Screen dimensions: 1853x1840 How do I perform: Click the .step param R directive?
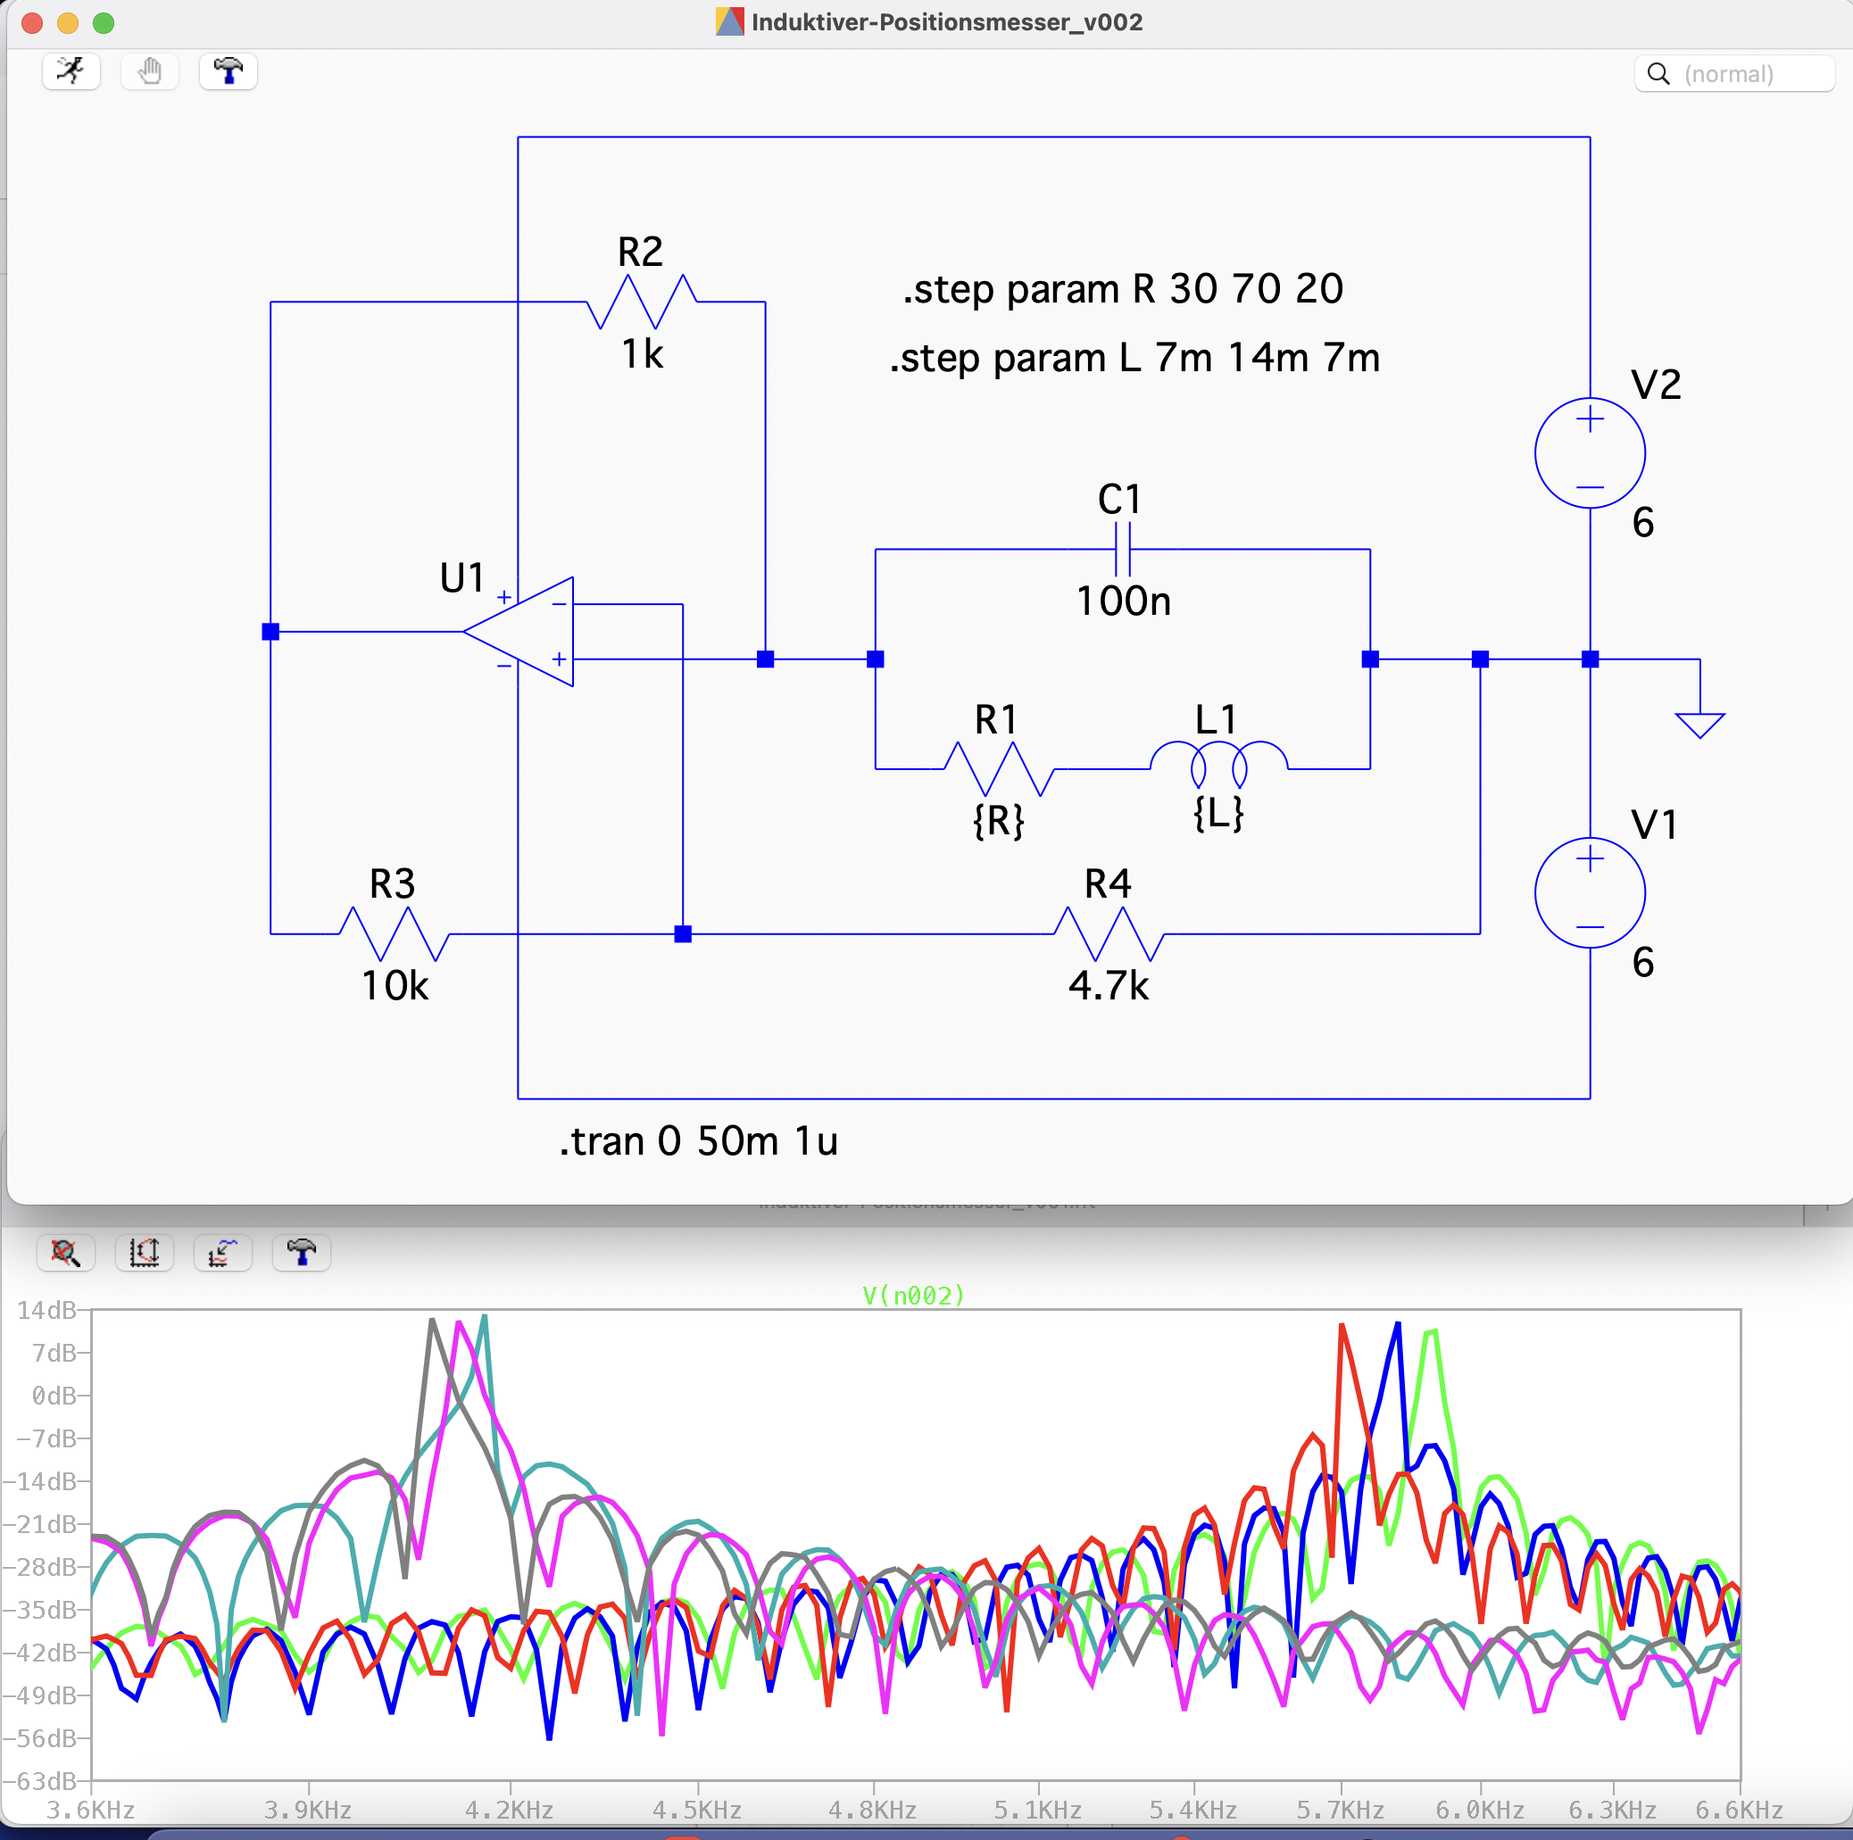(x=1122, y=288)
